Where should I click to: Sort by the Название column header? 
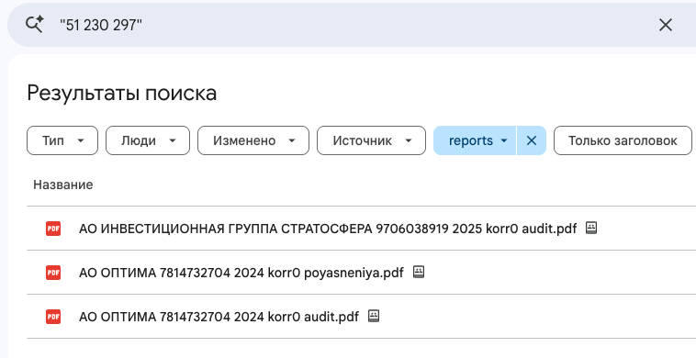click(x=63, y=185)
